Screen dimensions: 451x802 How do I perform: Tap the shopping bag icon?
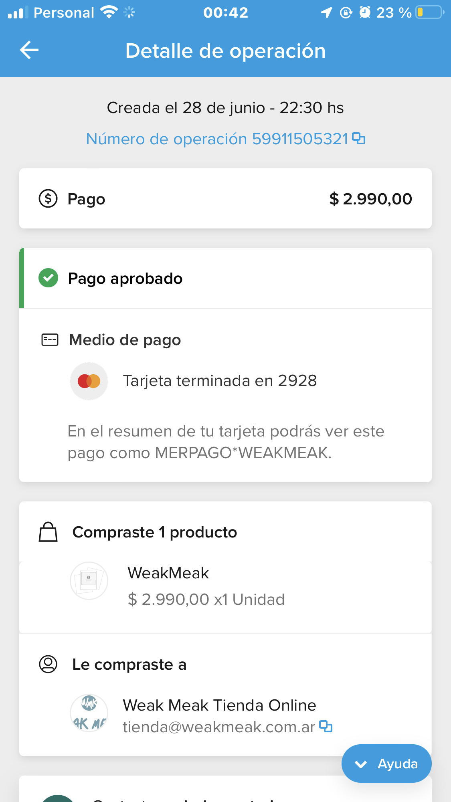pos(48,532)
